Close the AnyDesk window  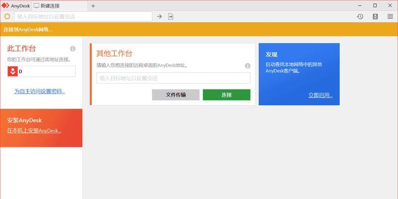coord(390,5)
